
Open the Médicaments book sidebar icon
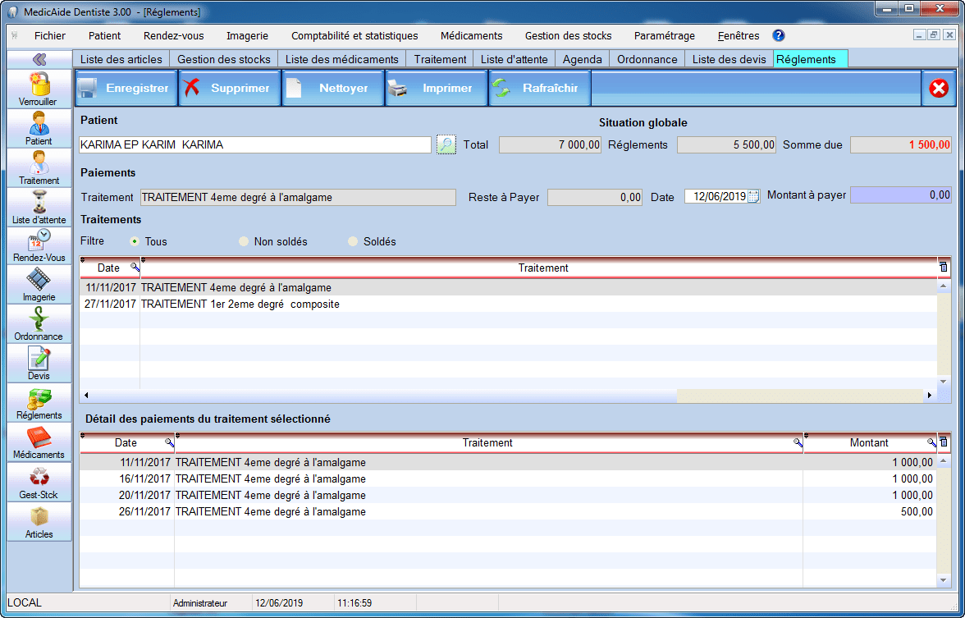pyautogui.click(x=39, y=442)
